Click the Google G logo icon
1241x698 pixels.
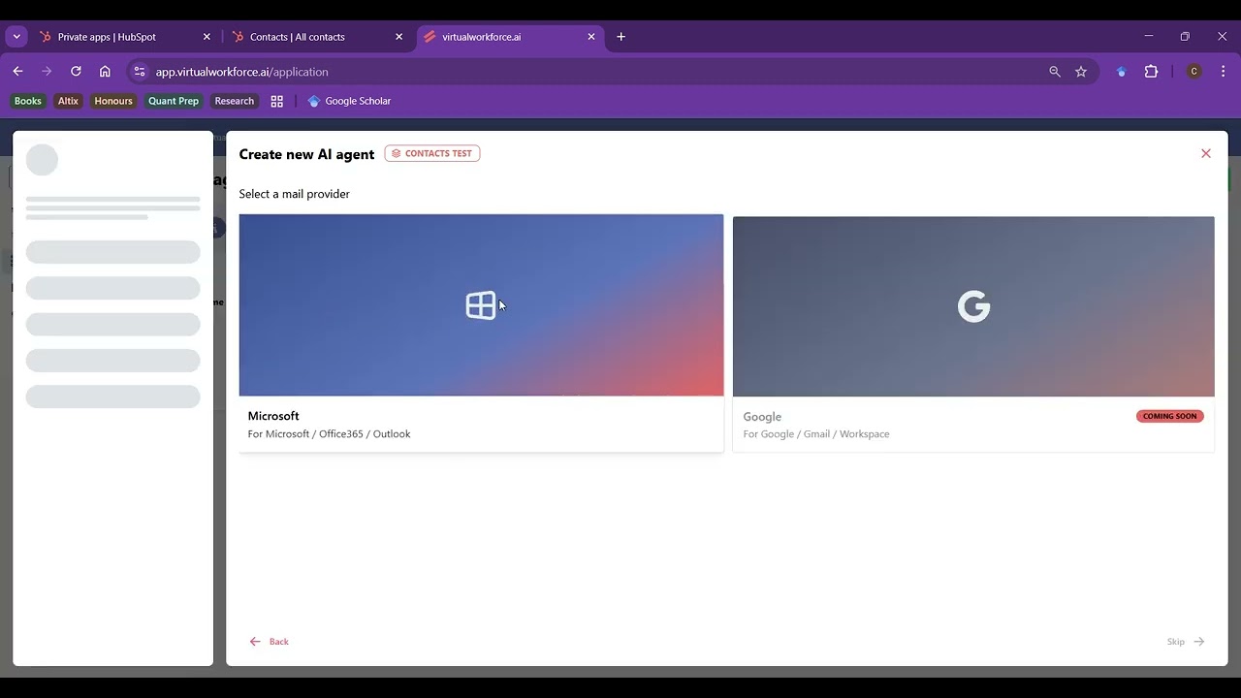[x=973, y=306]
